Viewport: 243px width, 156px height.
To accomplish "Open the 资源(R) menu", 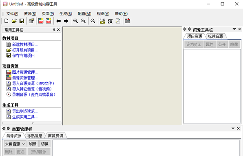I will [30, 14].
